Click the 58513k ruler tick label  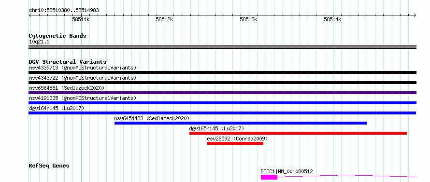point(248,19)
